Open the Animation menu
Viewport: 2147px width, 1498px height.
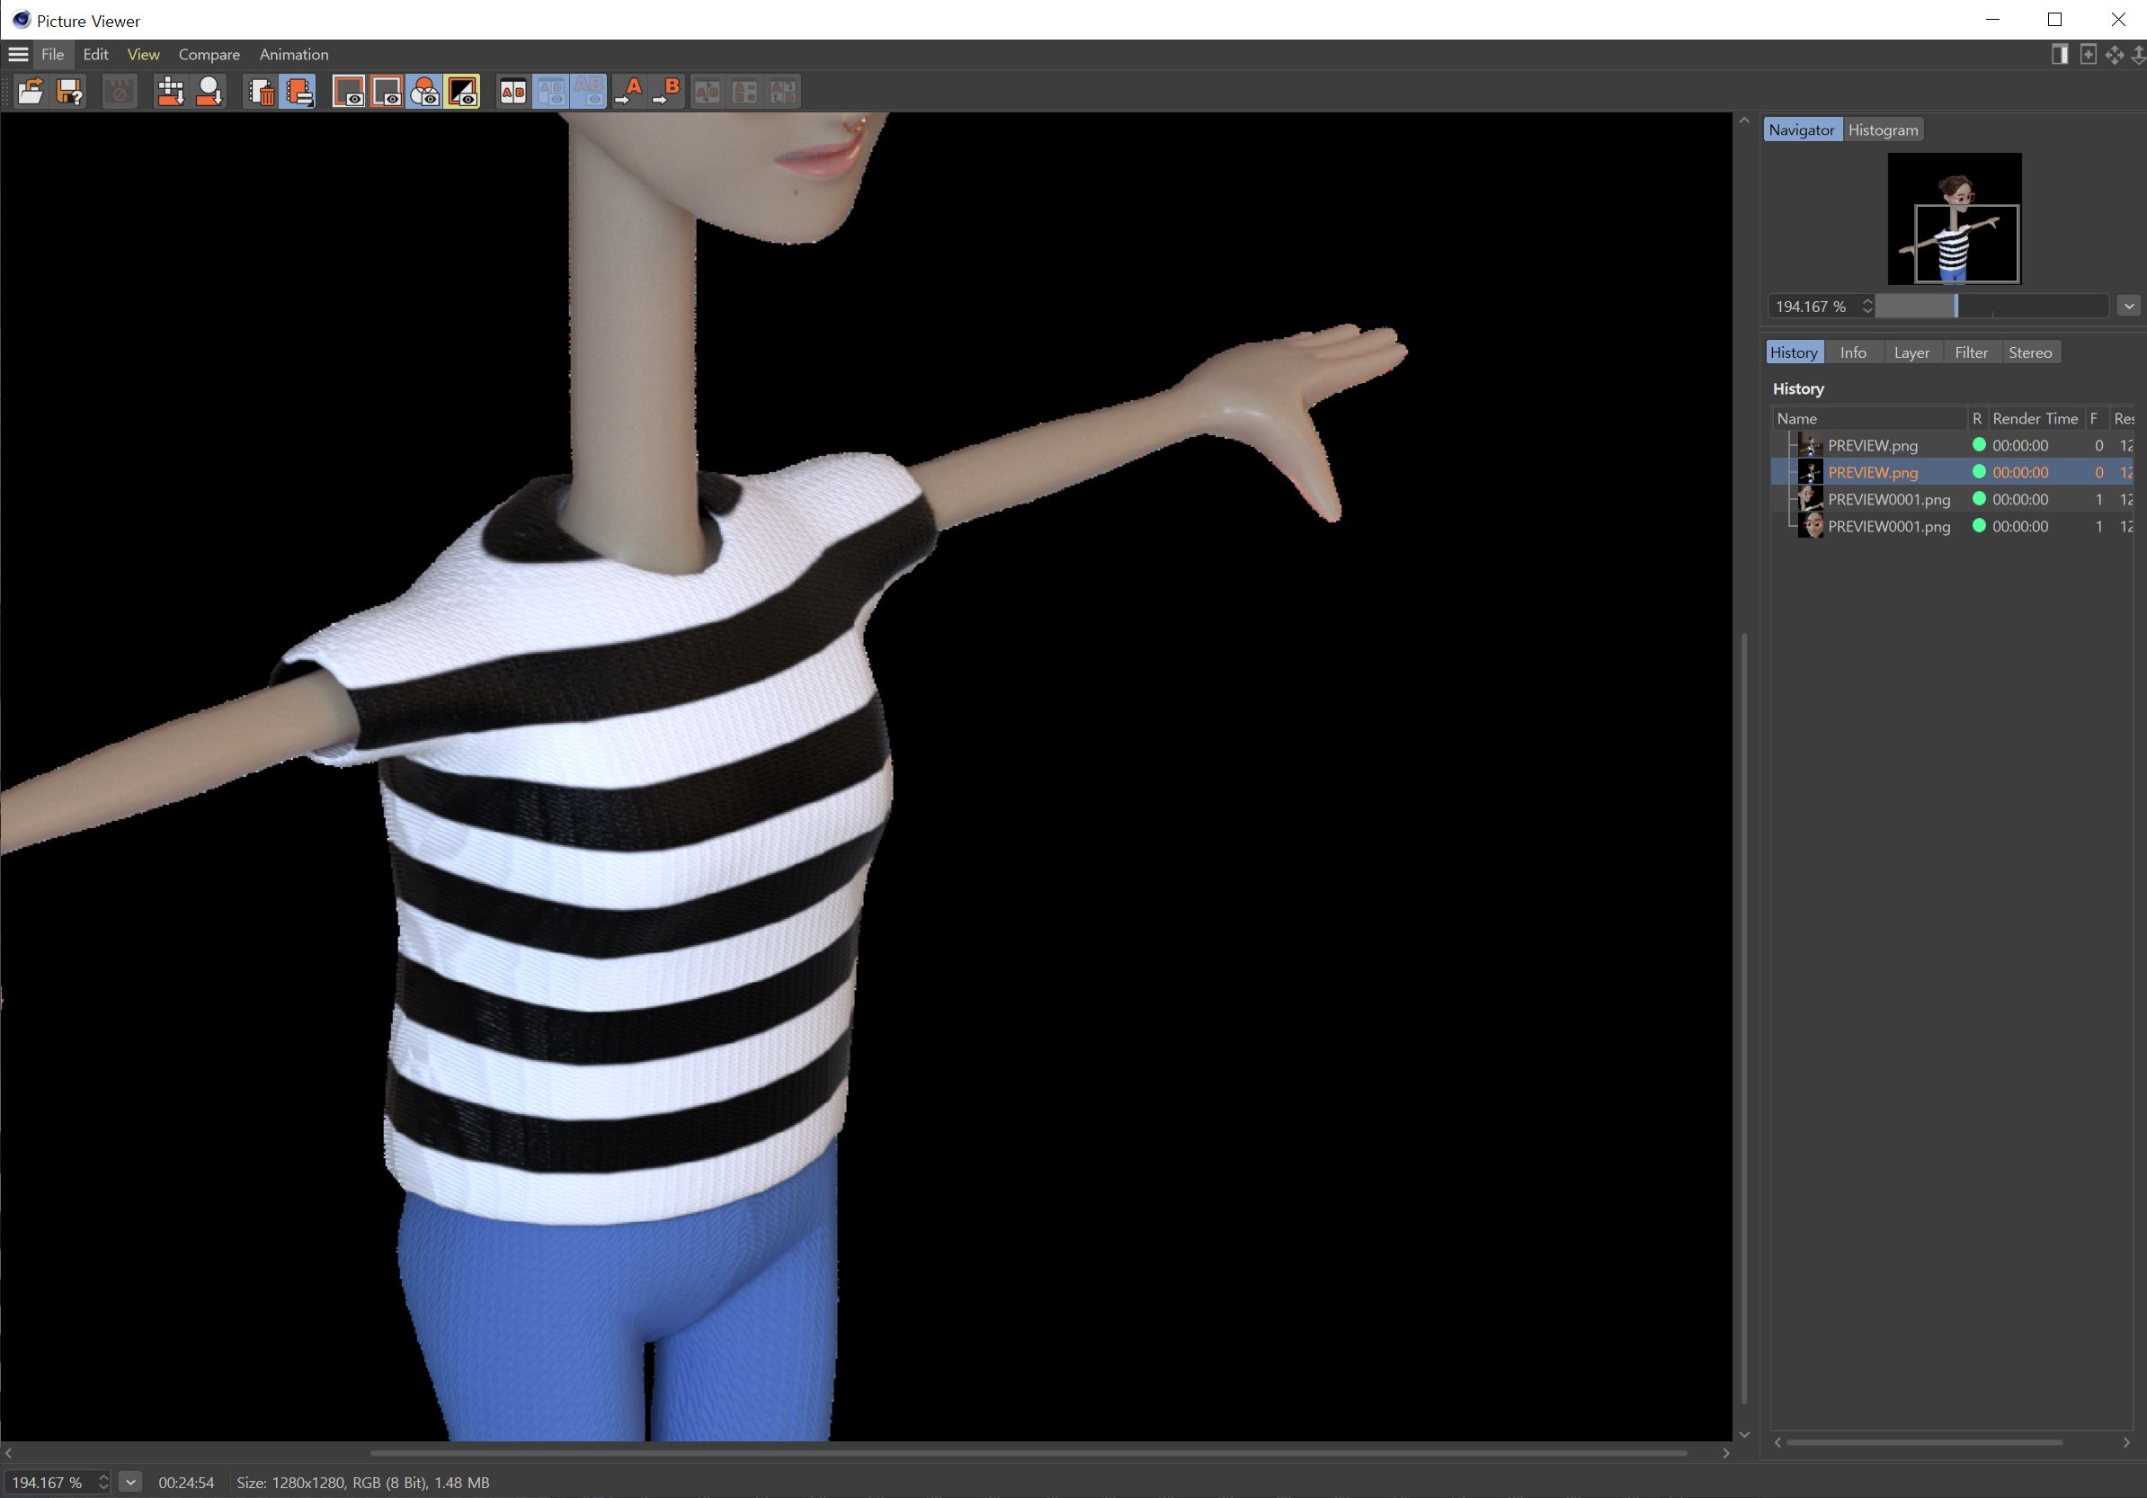[294, 54]
